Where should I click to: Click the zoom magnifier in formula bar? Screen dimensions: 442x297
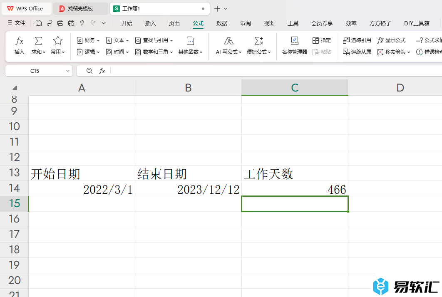tap(89, 71)
